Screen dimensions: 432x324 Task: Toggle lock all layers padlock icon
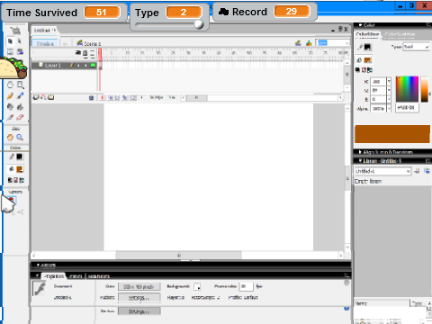tap(85, 53)
